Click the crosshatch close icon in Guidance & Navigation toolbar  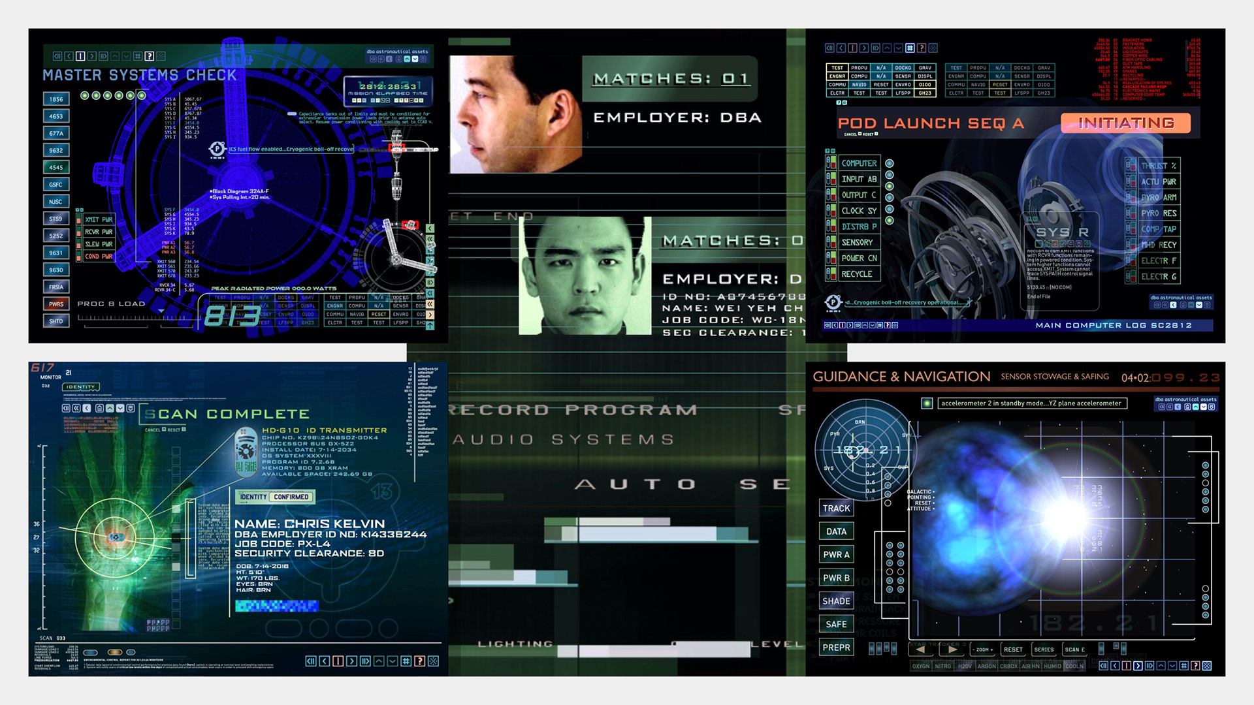pyautogui.click(x=1207, y=666)
